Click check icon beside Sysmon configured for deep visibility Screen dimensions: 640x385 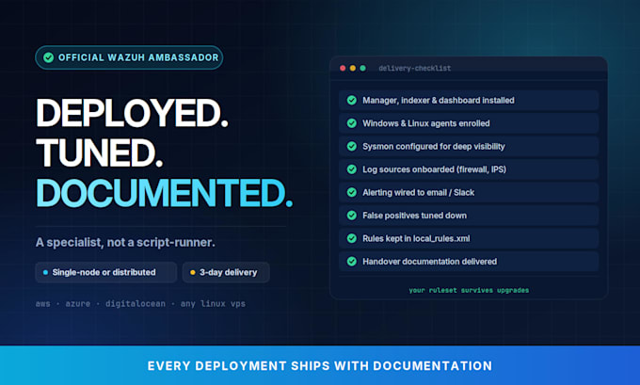pyautogui.click(x=351, y=146)
